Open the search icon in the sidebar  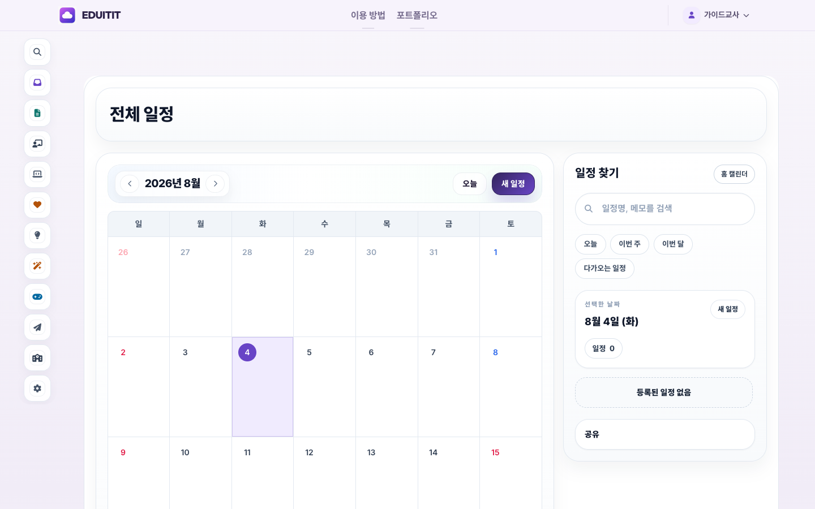tap(37, 52)
